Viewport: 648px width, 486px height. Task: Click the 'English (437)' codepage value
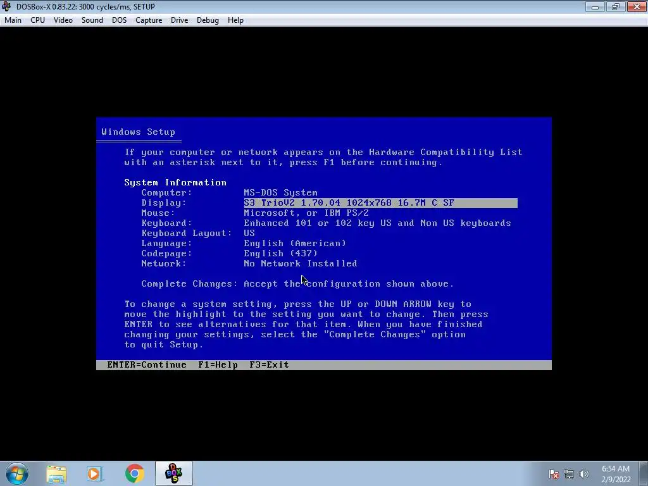pos(280,253)
